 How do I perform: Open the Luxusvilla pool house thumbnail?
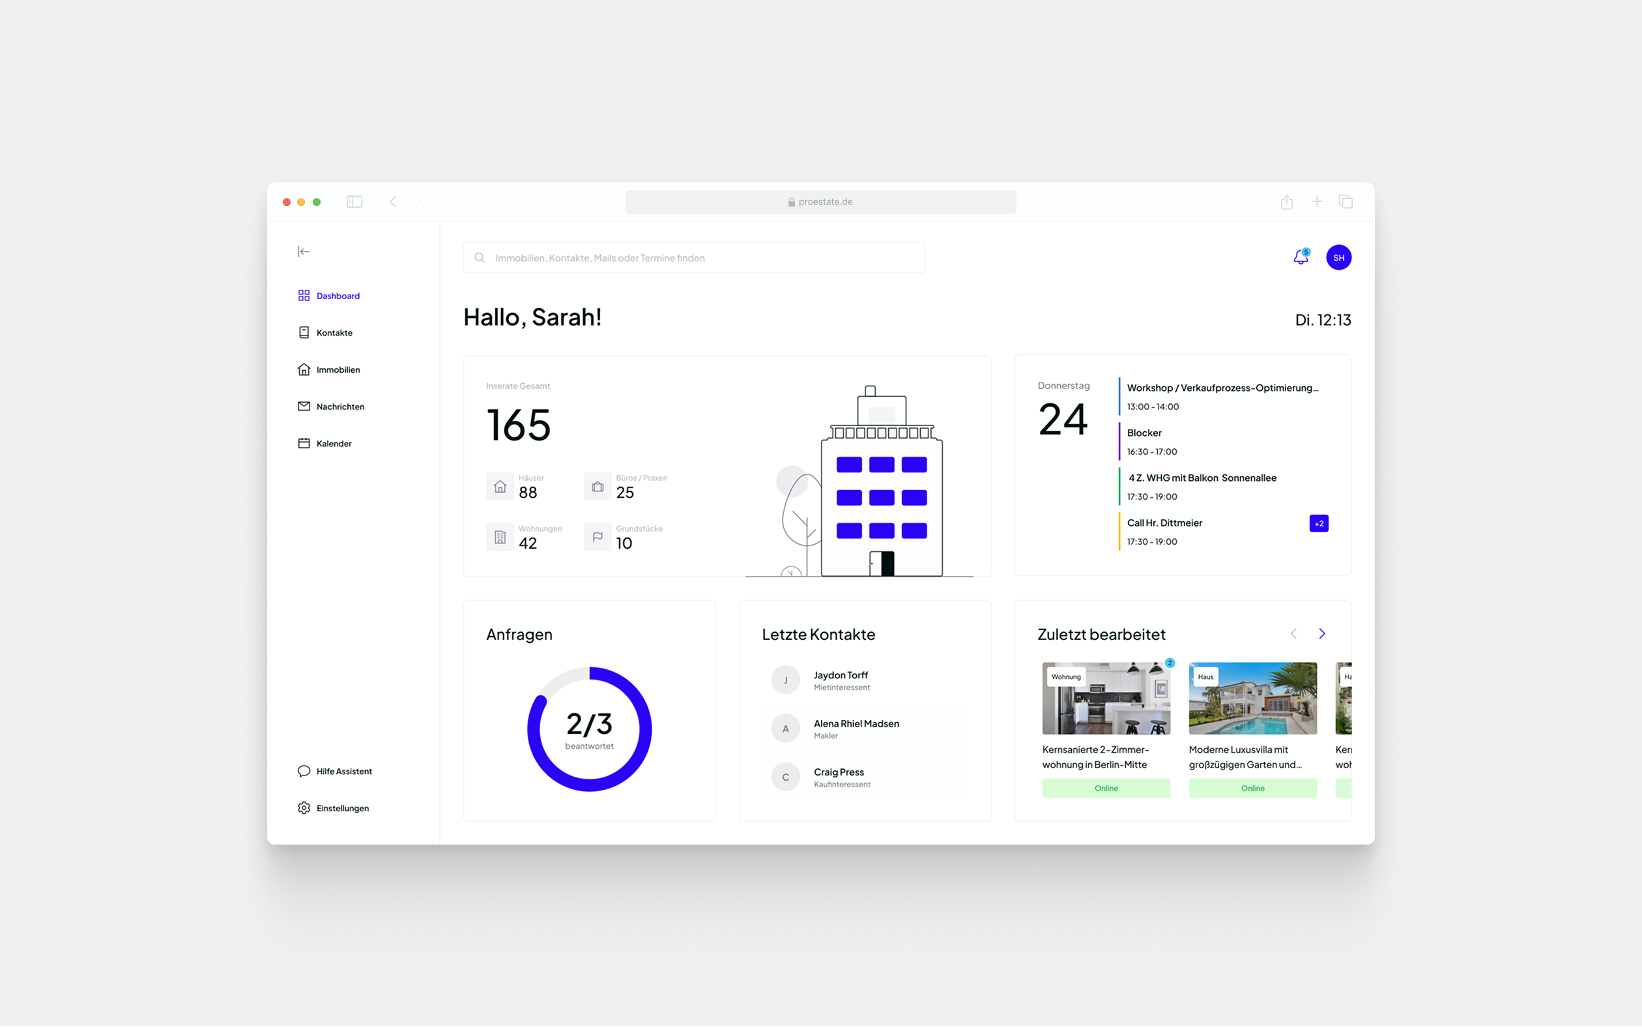pos(1252,699)
